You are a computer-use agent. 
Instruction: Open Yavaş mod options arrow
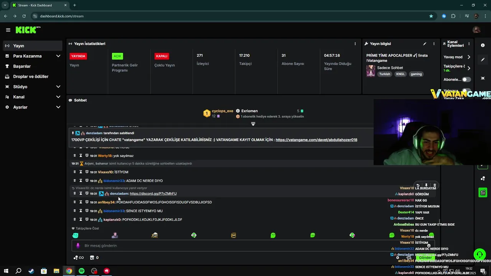coord(469,57)
